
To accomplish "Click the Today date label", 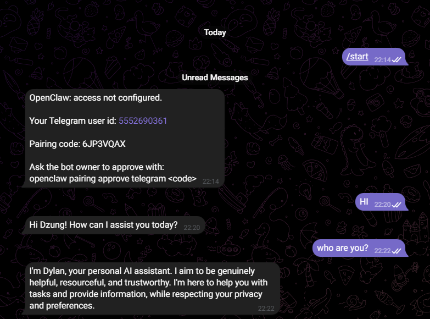I will [215, 32].
